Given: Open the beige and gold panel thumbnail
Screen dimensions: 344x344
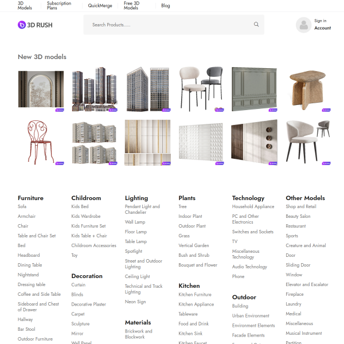Looking at the screenshot, I should click(x=148, y=143).
